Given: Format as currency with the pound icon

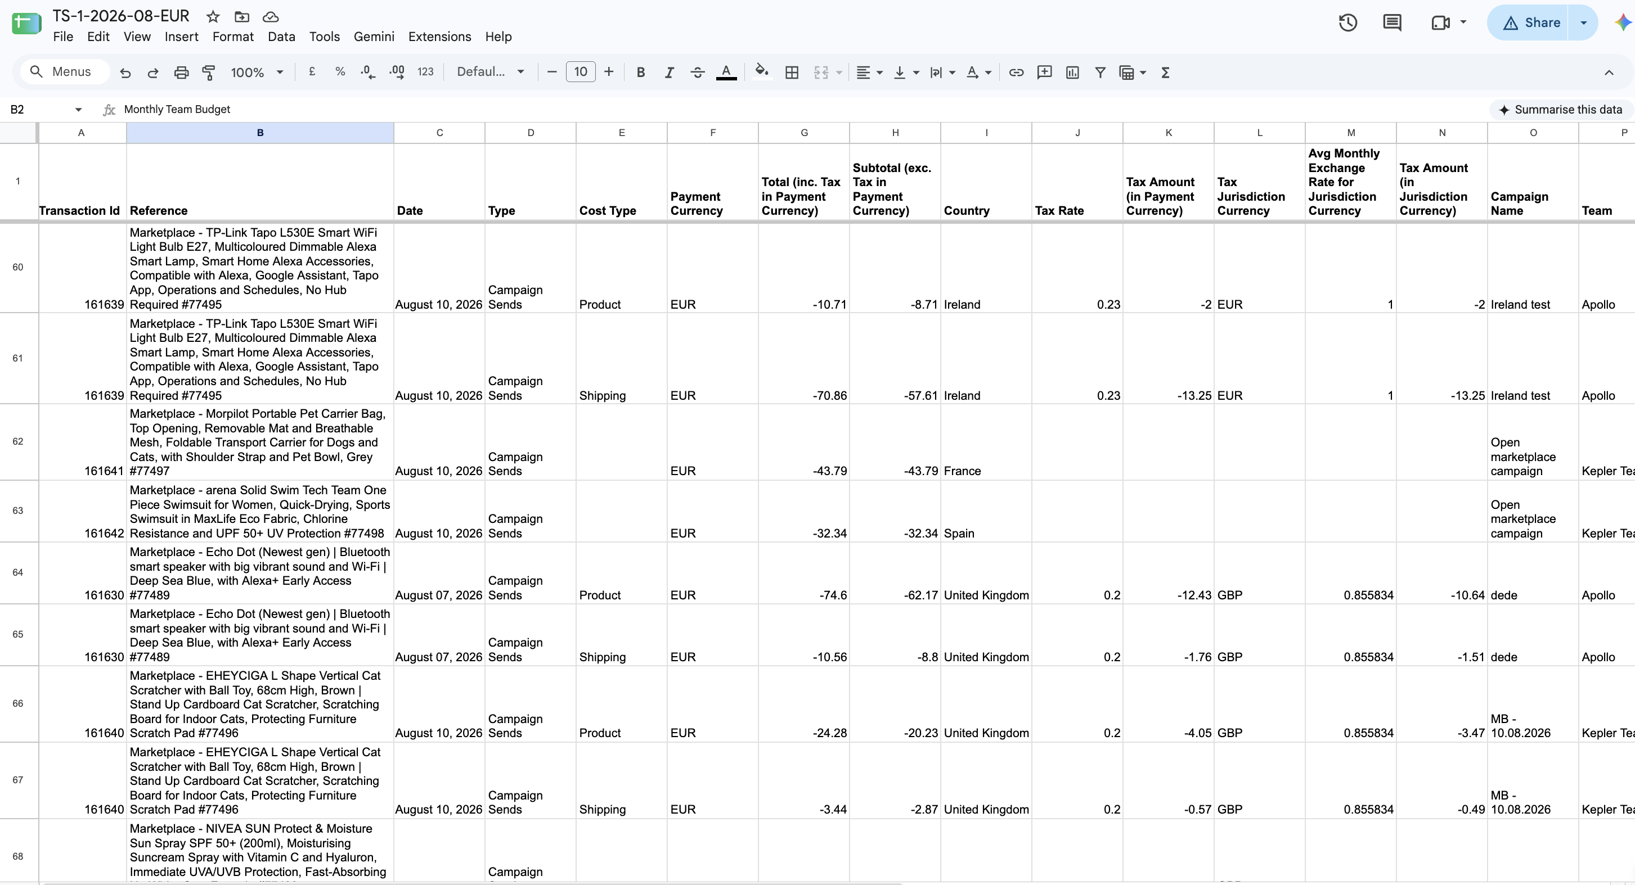Looking at the screenshot, I should pos(312,71).
